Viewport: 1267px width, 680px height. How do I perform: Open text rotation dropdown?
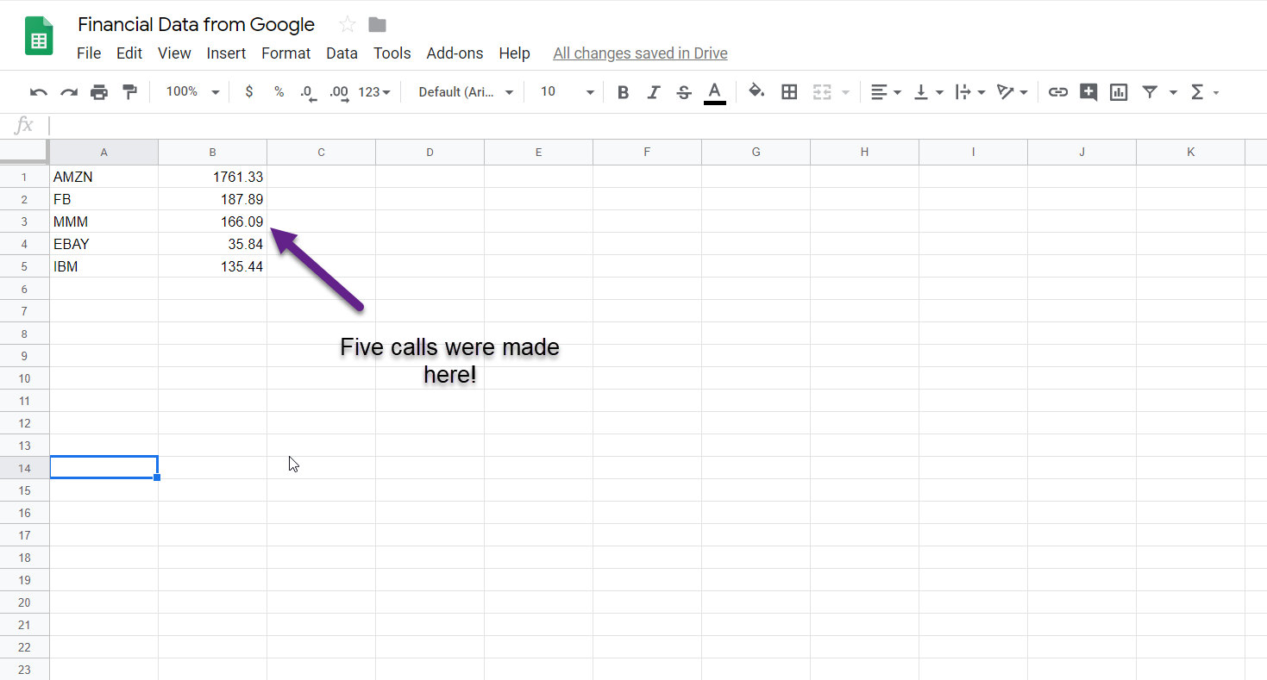(x=1012, y=92)
